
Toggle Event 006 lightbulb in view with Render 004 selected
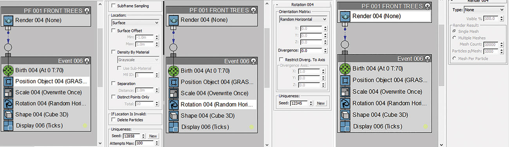click(x=427, y=59)
